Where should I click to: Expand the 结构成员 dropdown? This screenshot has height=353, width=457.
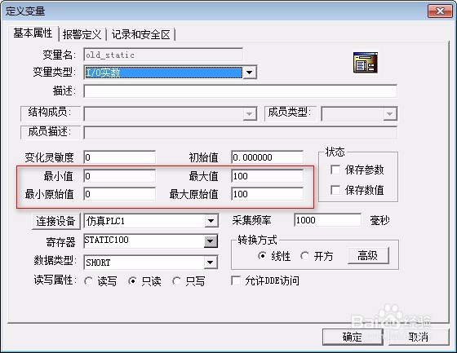250,114
